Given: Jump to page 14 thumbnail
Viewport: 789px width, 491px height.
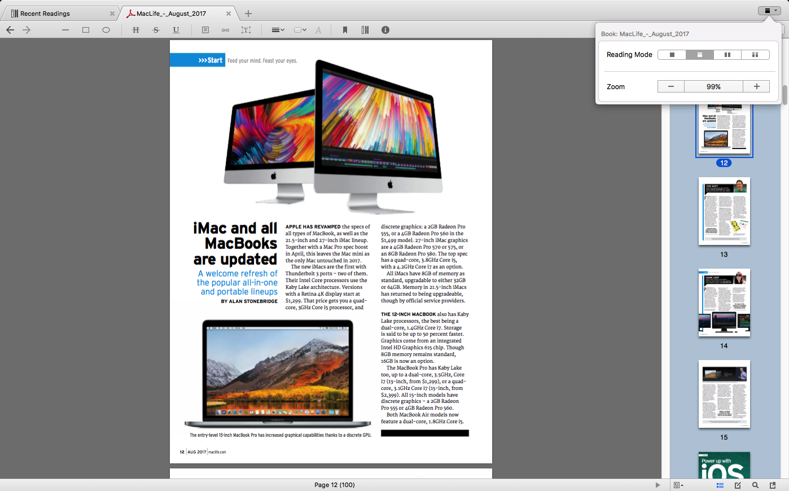Looking at the screenshot, I should (724, 303).
